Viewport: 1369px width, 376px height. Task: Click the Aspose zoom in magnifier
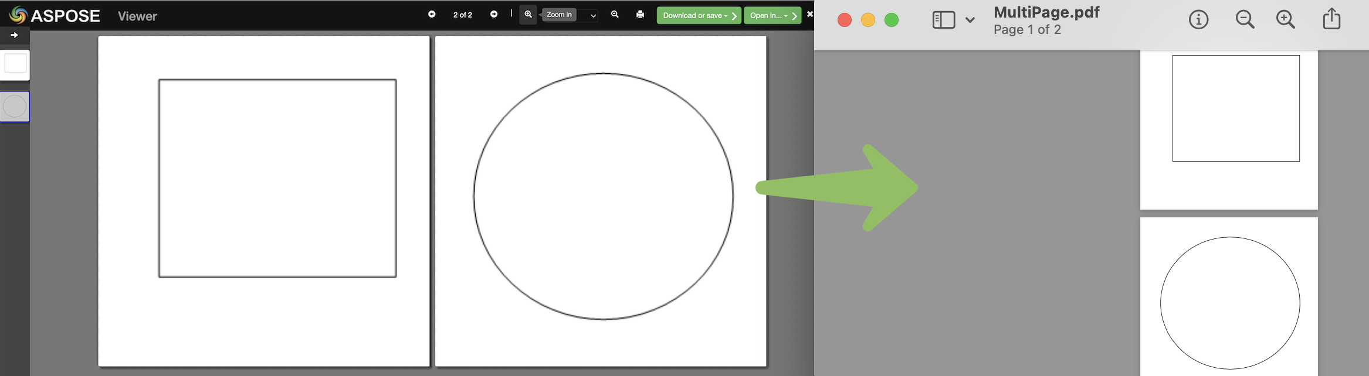point(528,15)
